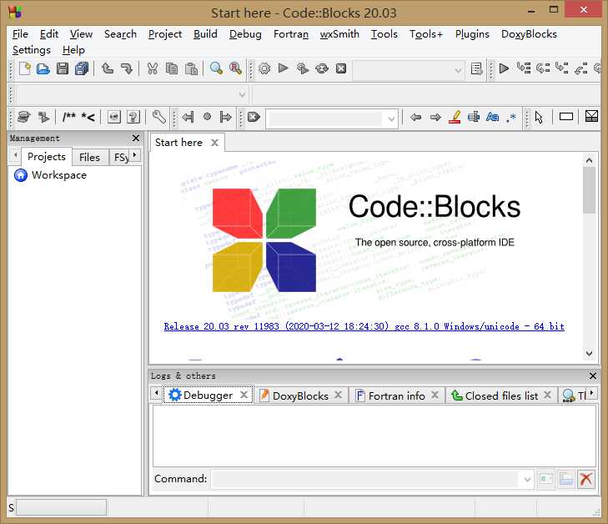The image size is (608, 524).
Task: Click the Show select target dialog icon
Action: tap(476, 68)
